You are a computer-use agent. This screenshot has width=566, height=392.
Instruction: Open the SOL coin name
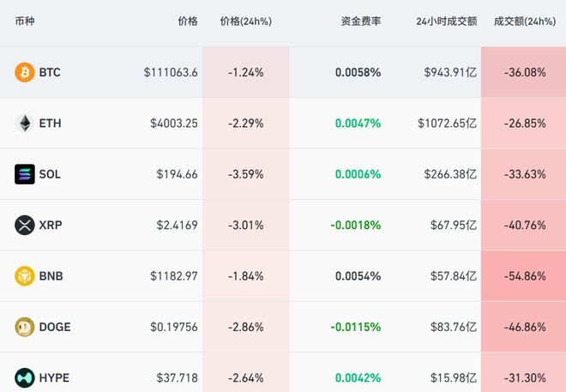point(50,174)
